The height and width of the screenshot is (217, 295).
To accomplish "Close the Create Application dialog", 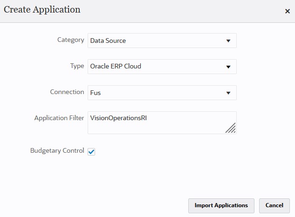I will click(288, 11).
